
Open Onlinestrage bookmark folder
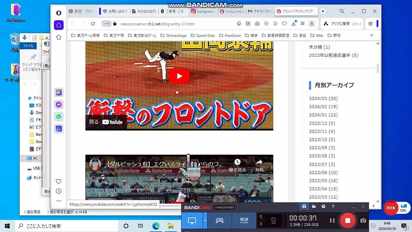coord(173,35)
